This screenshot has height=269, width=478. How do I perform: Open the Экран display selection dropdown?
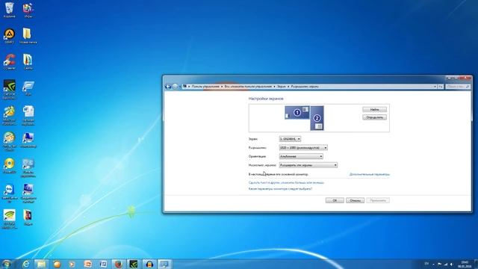point(290,139)
